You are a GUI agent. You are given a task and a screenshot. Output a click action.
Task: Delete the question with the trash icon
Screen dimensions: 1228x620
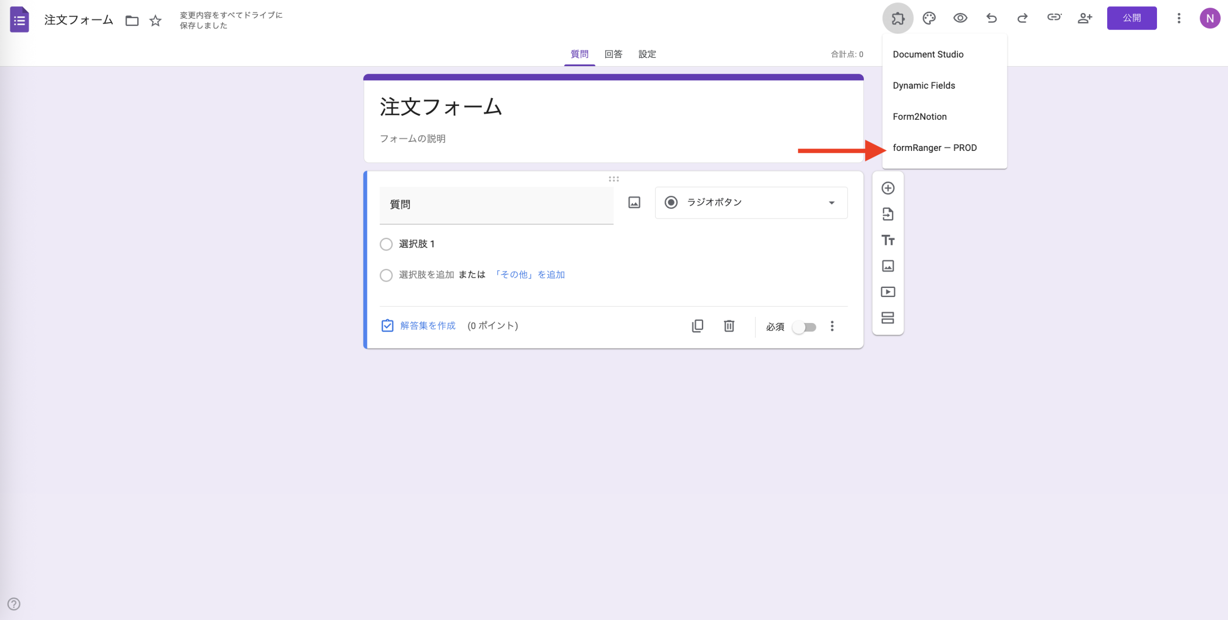(729, 326)
